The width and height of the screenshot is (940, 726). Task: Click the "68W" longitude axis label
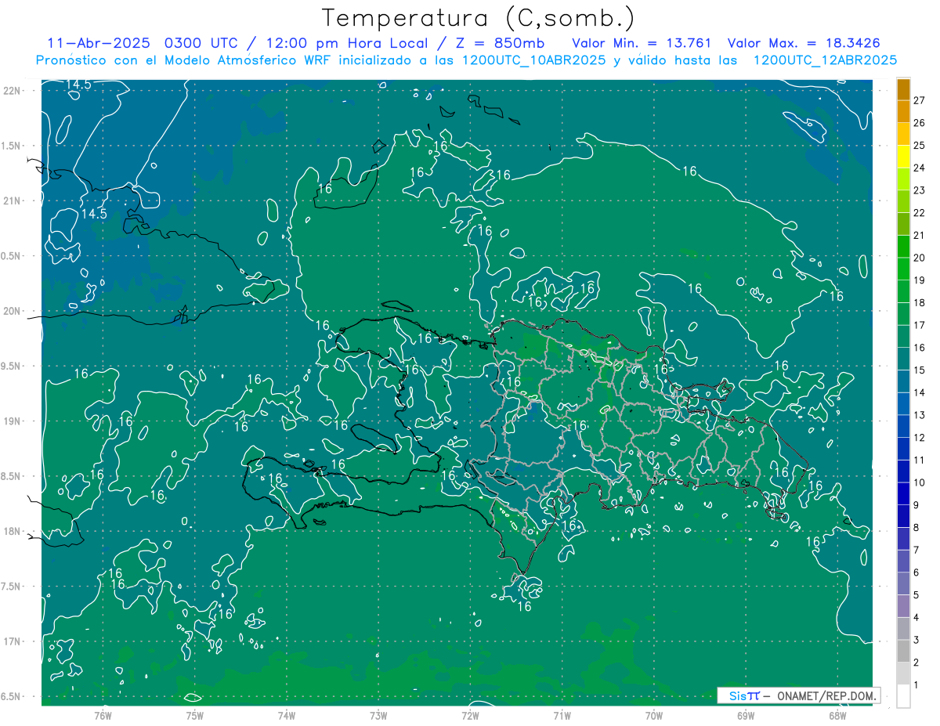click(837, 715)
